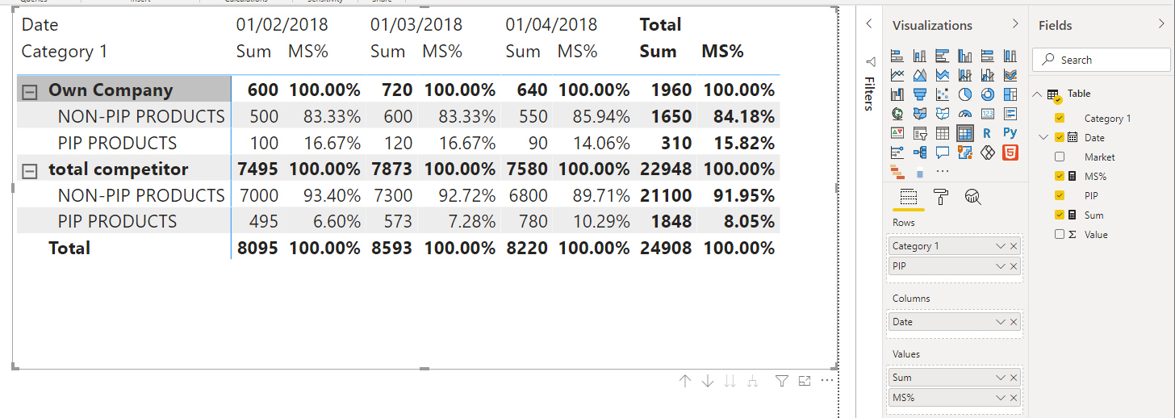Select the stacked column chart visual

pyautogui.click(x=919, y=56)
